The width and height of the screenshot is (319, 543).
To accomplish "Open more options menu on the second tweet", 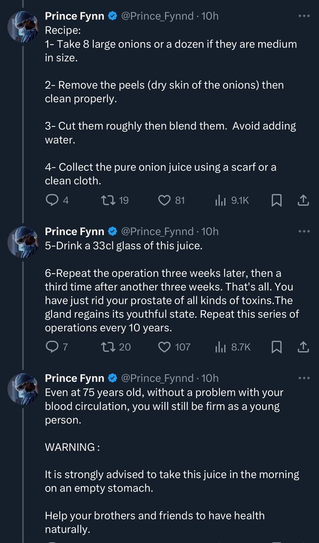I will click(x=303, y=231).
